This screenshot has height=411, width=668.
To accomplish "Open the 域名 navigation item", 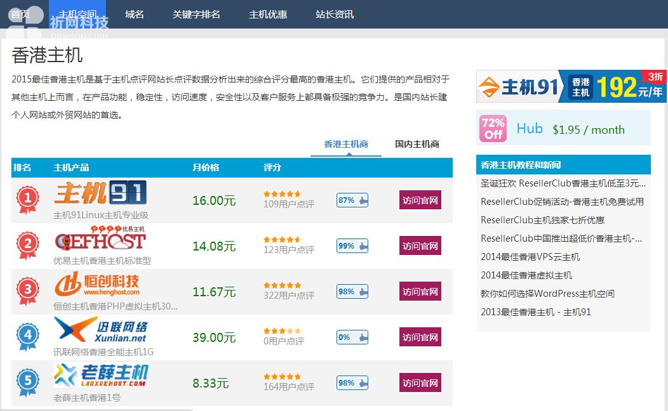I will coord(135,15).
